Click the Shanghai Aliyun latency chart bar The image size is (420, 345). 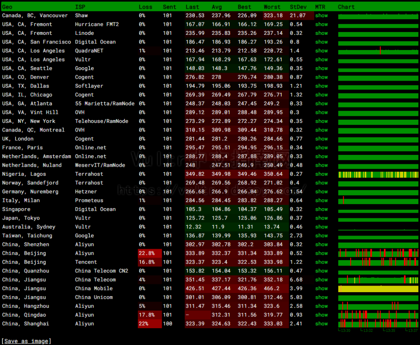tap(378, 323)
